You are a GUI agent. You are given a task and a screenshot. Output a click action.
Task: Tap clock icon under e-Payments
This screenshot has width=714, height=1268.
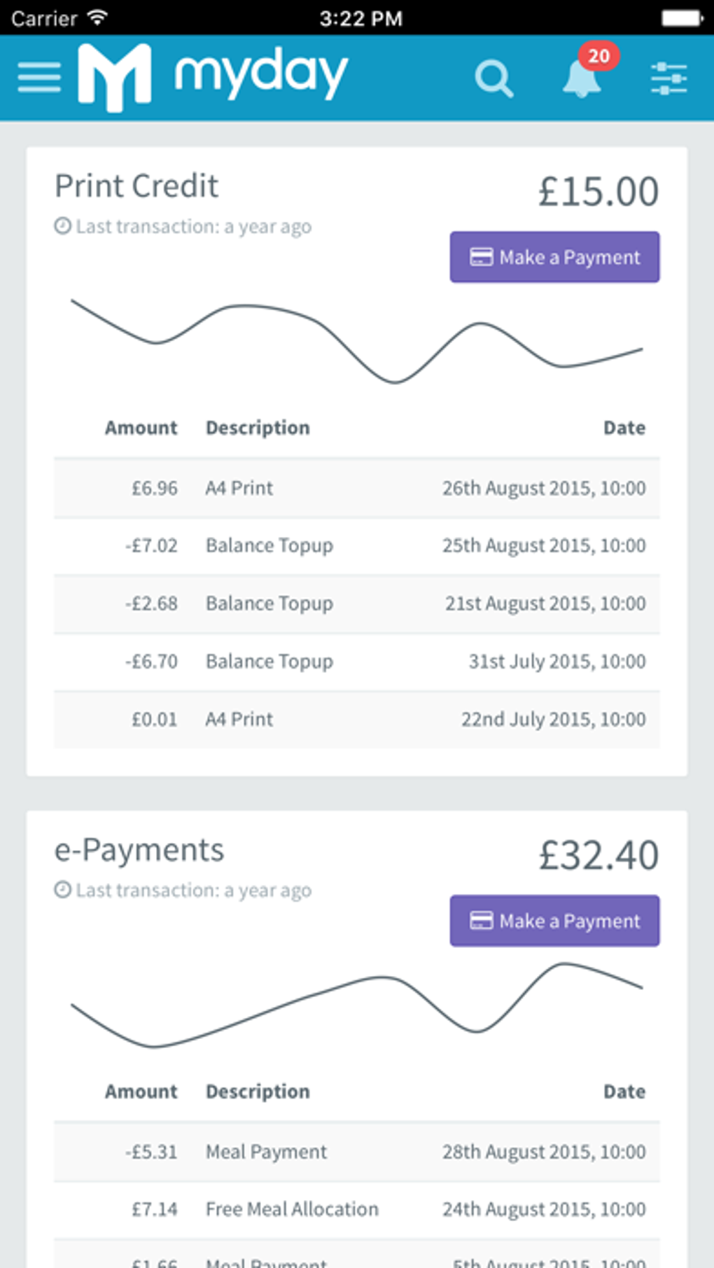point(63,890)
